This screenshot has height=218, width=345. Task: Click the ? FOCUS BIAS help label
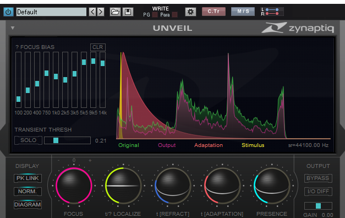(x=35, y=47)
